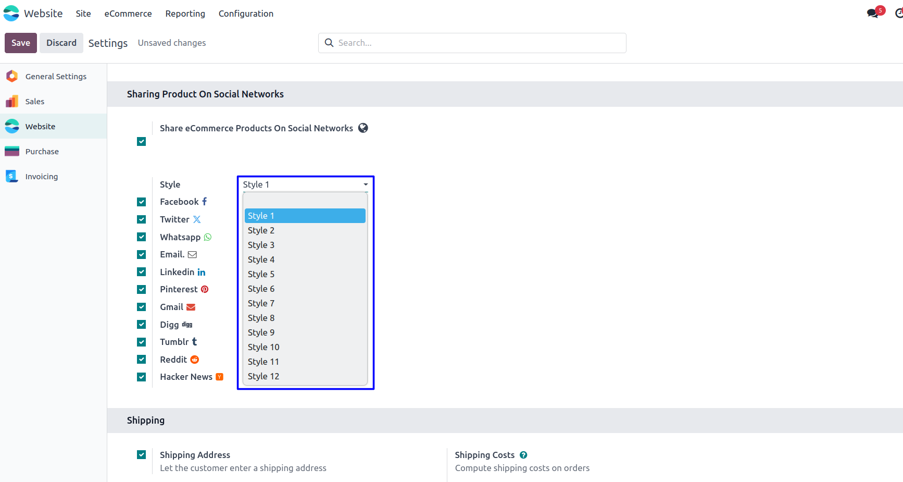The height and width of the screenshot is (482, 903).
Task: Open the eCommerce menu
Action: pyautogui.click(x=128, y=14)
